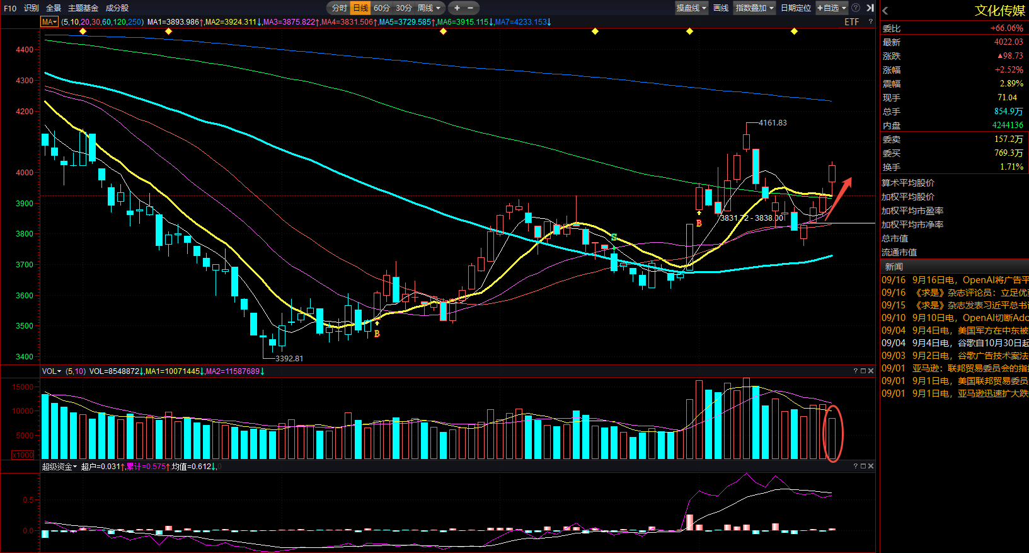Viewport: 1029px width, 553px height.
Task: Jump to latest bar using skip-to-end icon
Action: tap(870, 8)
